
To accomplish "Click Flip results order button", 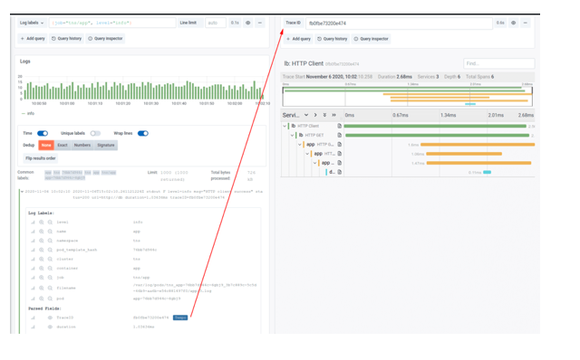I will pos(40,158).
